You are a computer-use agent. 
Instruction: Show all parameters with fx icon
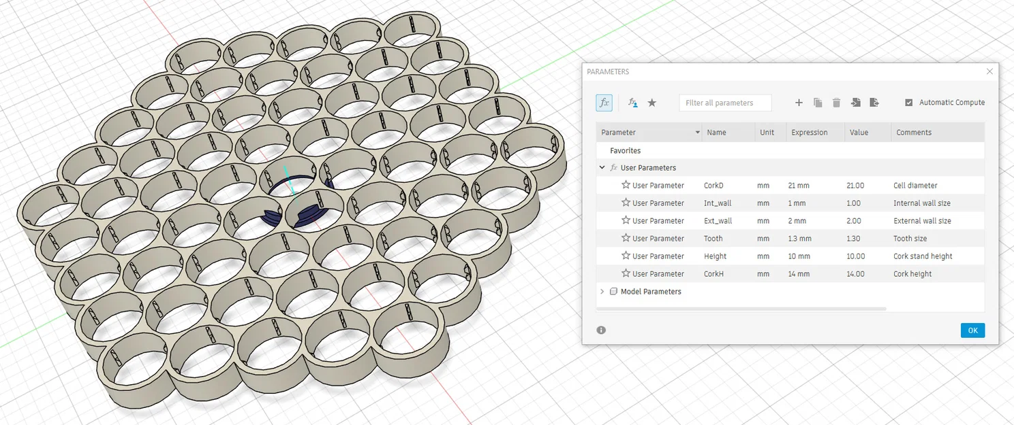pos(604,103)
